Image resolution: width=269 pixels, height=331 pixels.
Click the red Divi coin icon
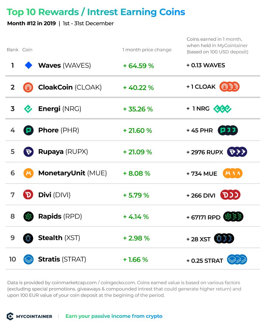pos(28,195)
